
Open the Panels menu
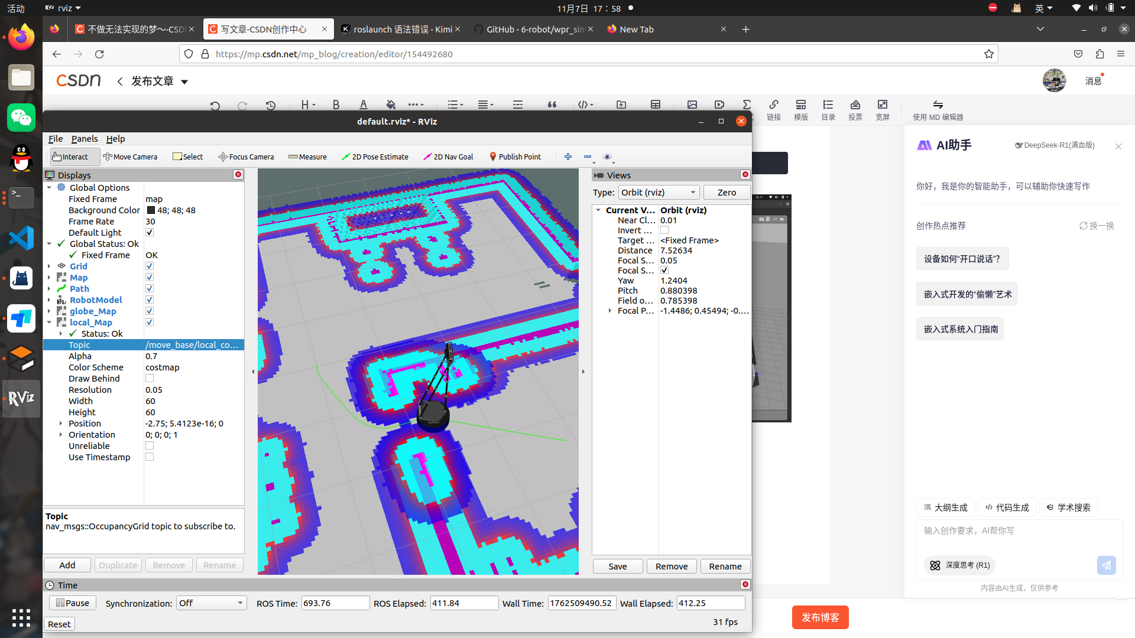coord(85,139)
